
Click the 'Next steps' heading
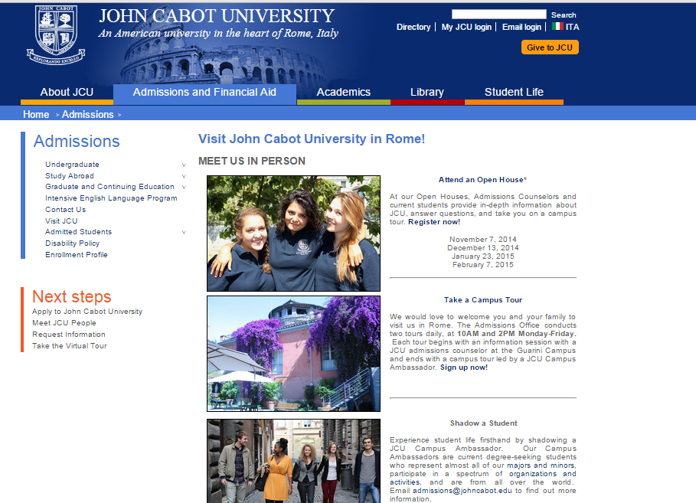[71, 296]
